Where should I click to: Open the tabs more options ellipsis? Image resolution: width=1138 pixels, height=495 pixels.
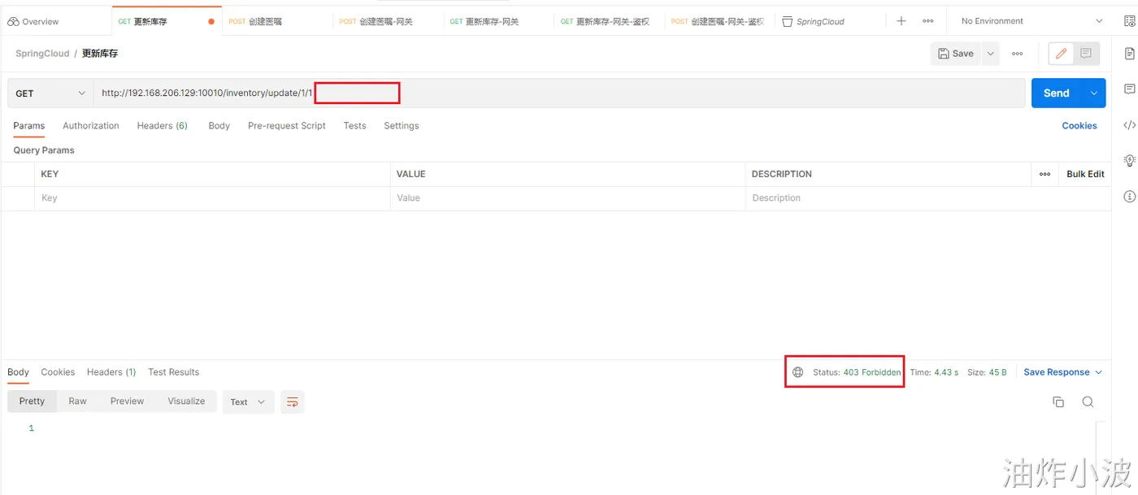point(928,21)
